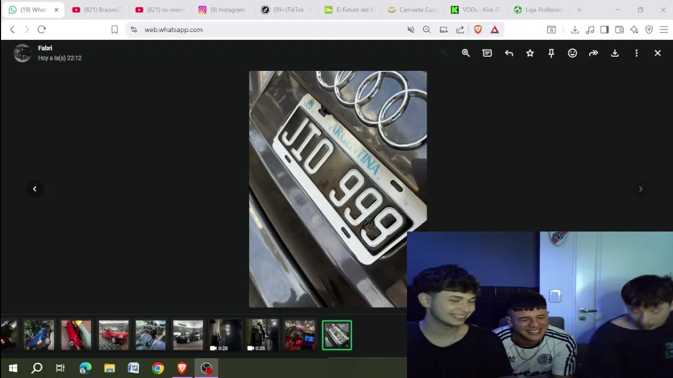The width and height of the screenshot is (673, 378).
Task: Reply to this photo using the reply arrow
Action: (509, 53)
